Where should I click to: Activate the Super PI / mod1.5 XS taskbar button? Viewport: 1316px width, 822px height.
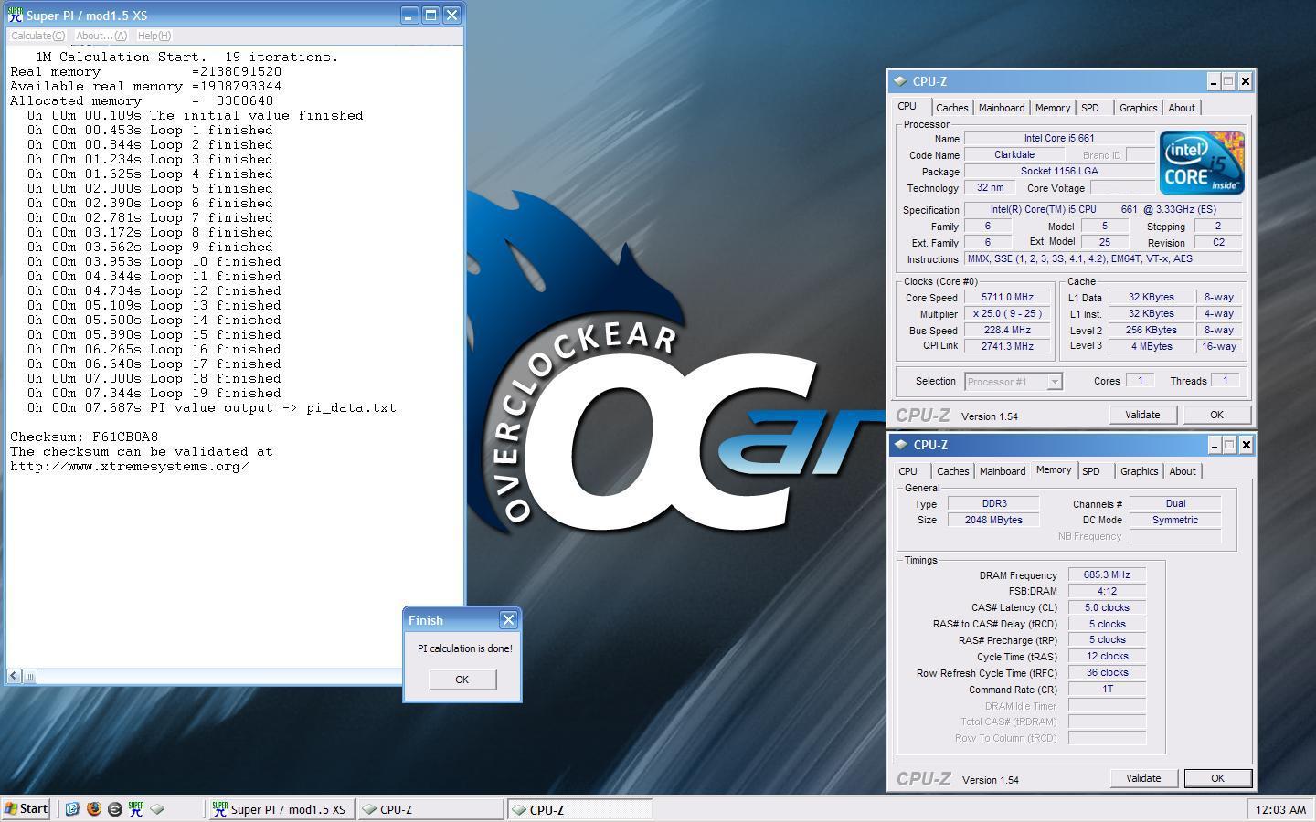(x=281, y=809)
